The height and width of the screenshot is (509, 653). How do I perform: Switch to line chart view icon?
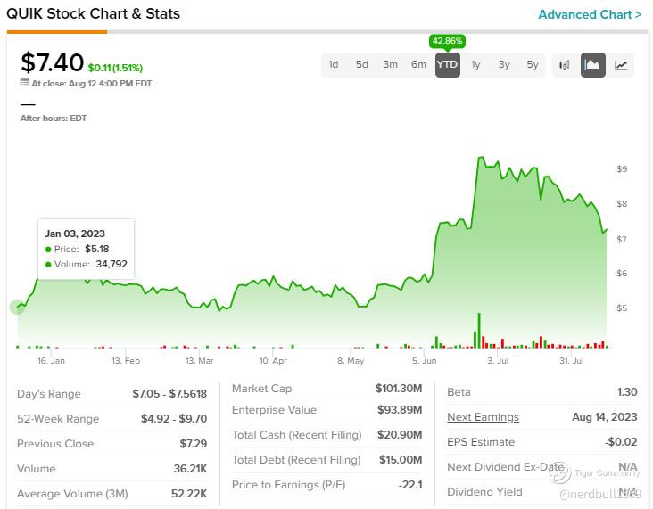621,65
